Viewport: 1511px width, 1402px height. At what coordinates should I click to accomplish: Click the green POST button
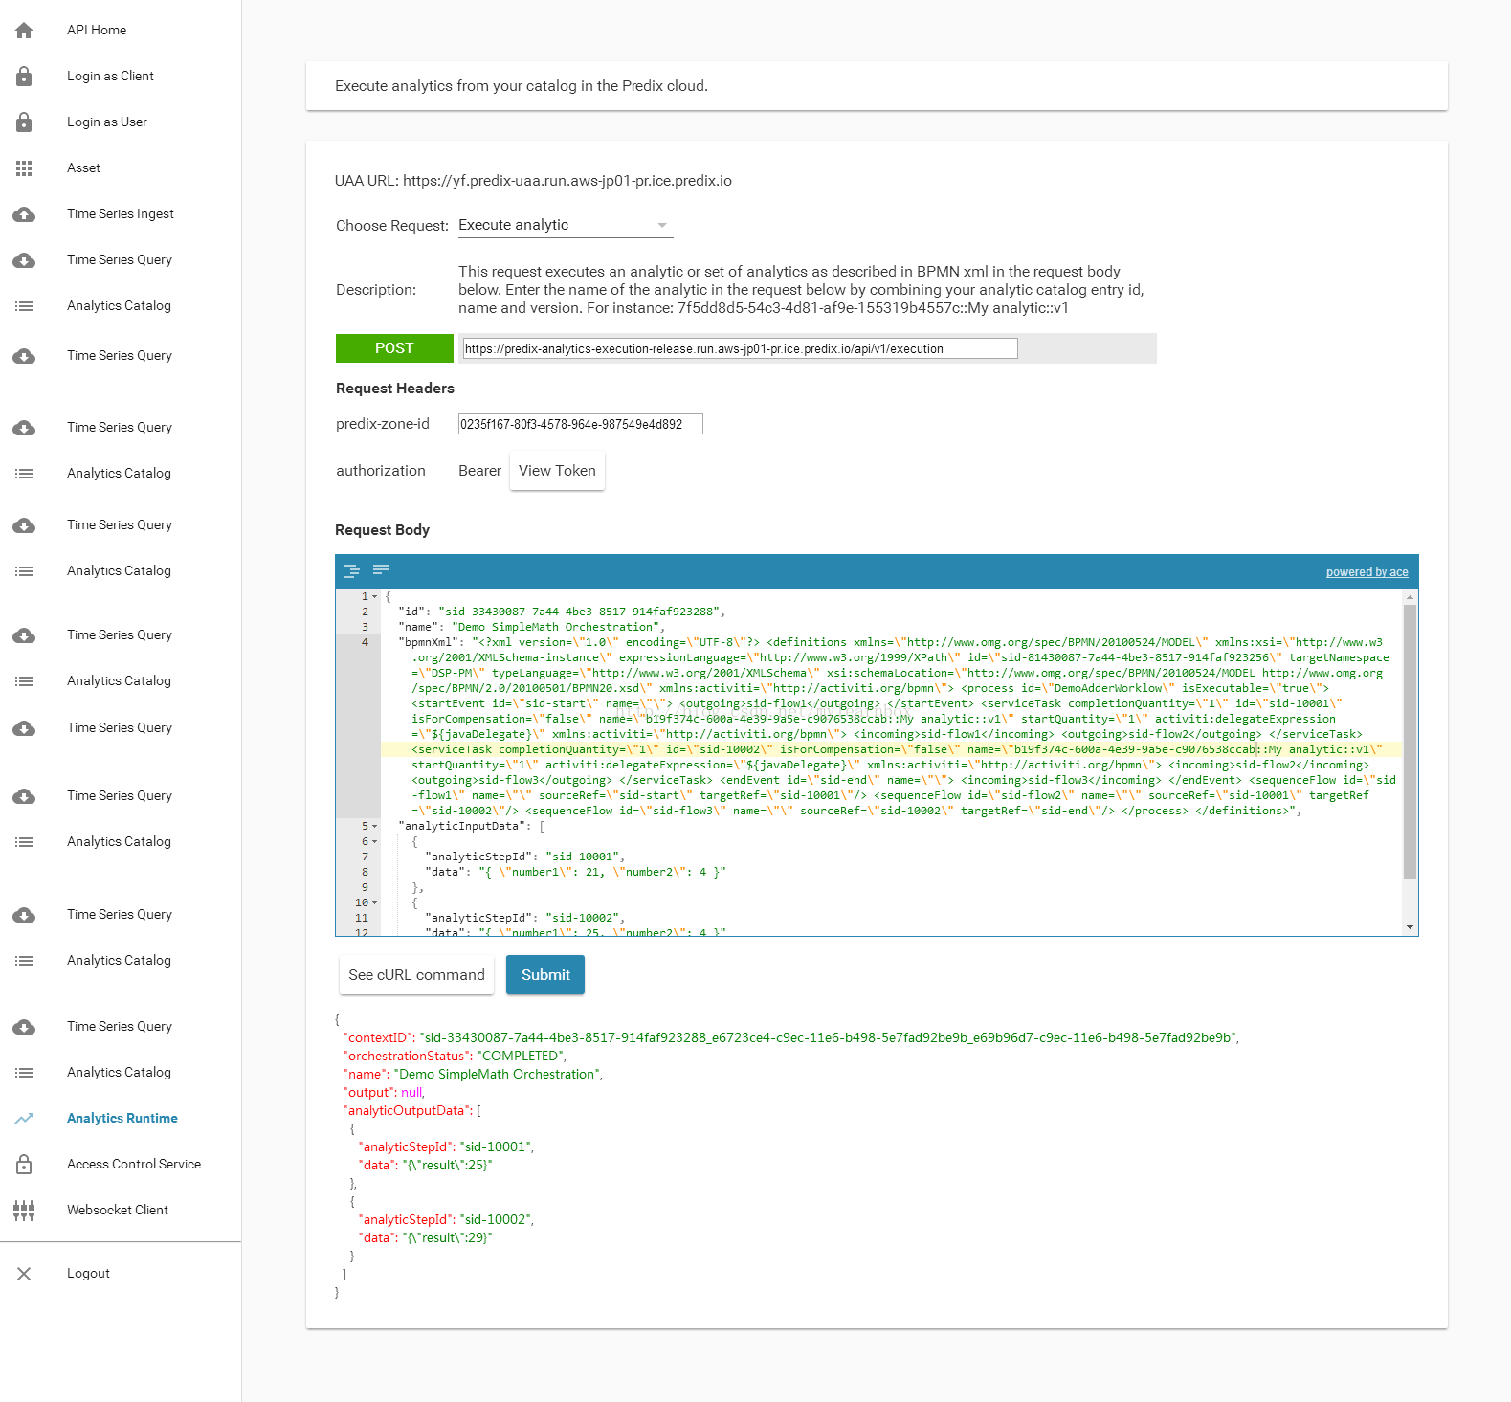click(394, 348)
